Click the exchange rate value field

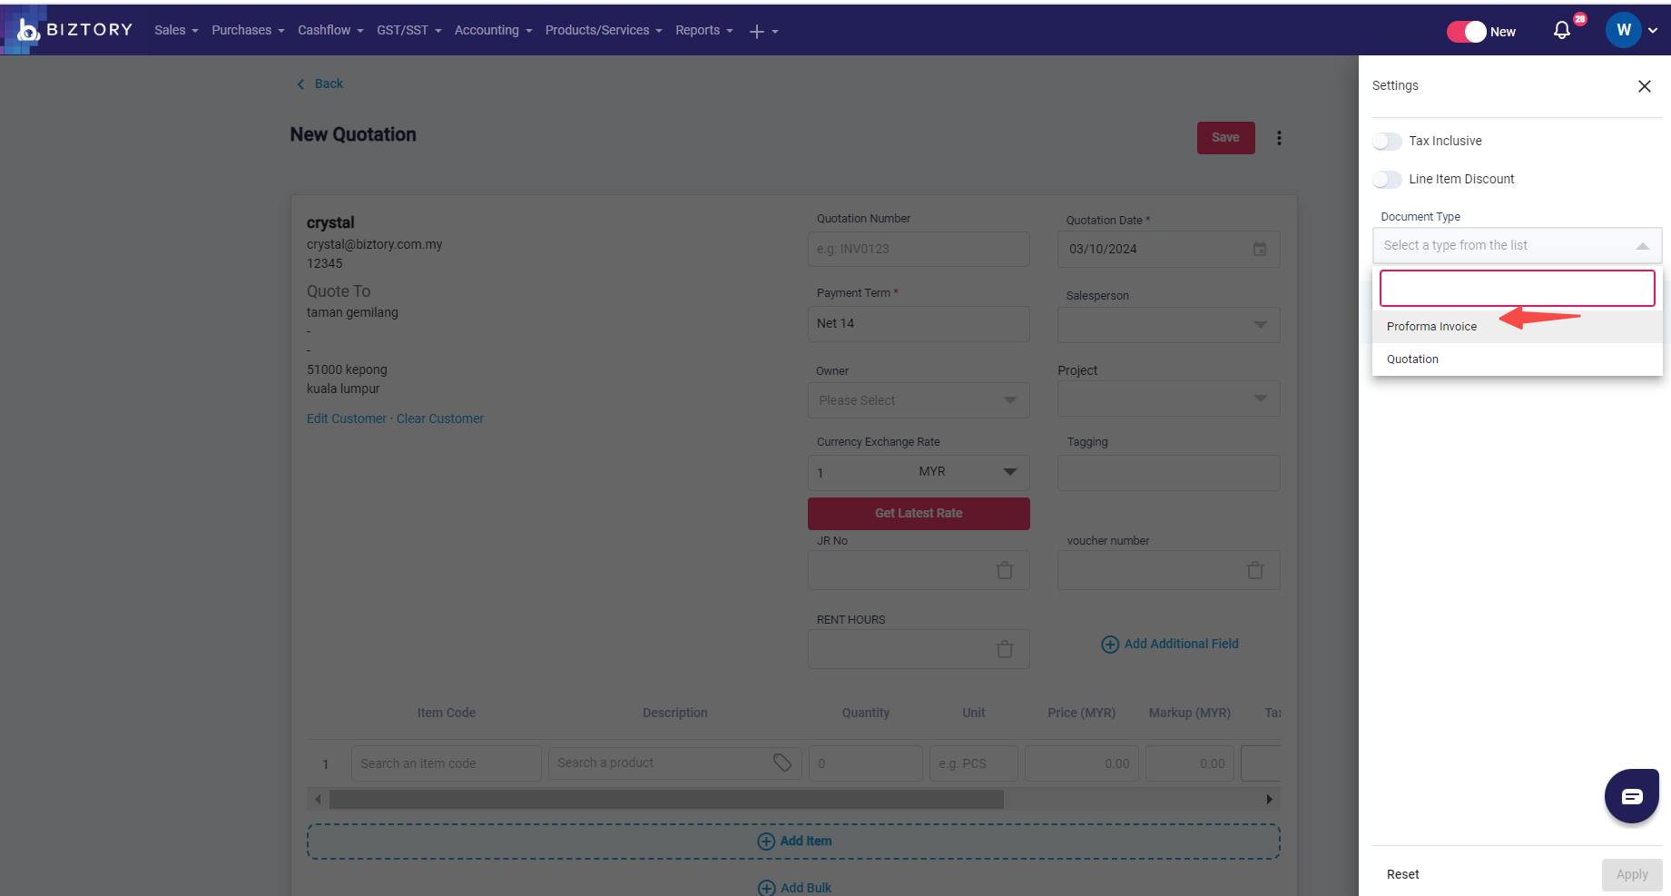(859, 473)
